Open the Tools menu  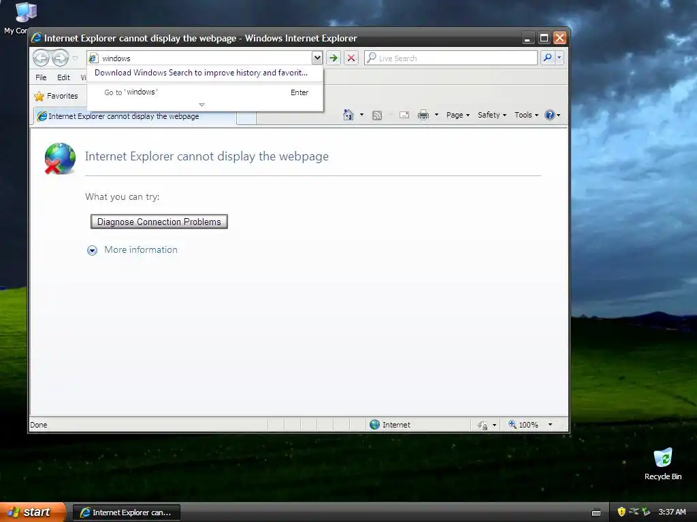point(526,115)
